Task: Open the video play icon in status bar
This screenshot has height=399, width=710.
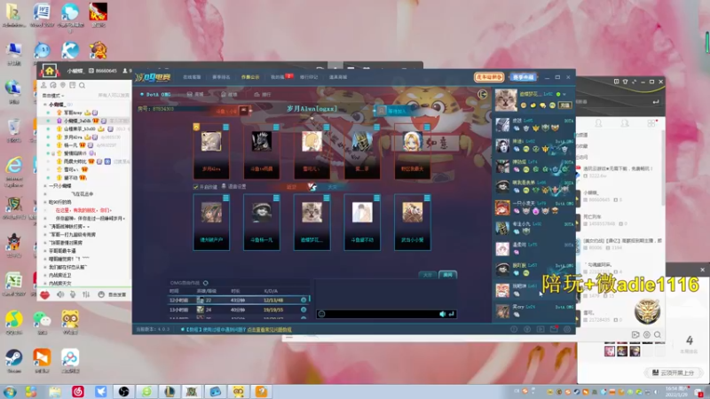Action: (540, 329)
